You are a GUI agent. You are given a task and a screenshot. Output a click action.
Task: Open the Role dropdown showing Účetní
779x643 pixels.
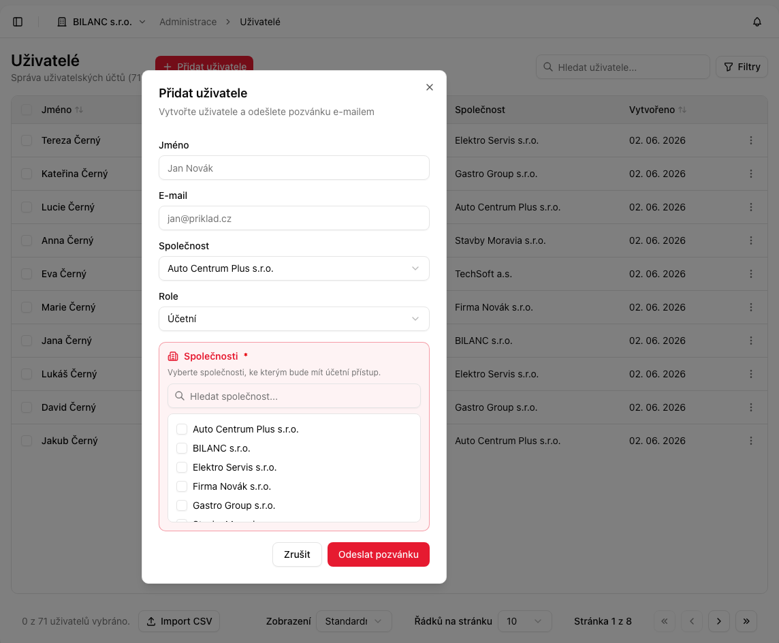click(x=294, y=319)
